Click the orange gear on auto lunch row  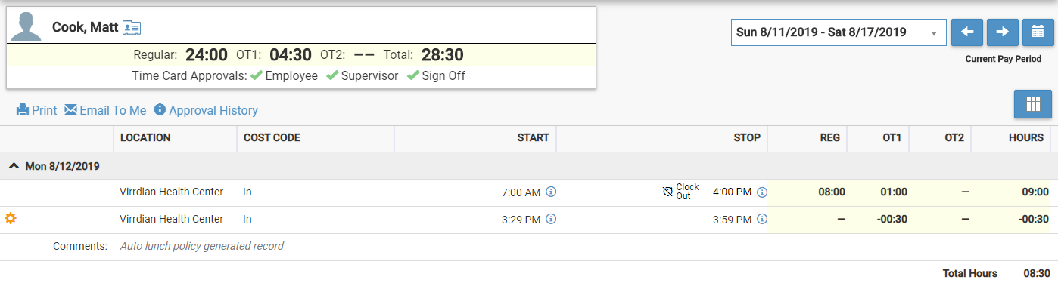coord(11,219)
